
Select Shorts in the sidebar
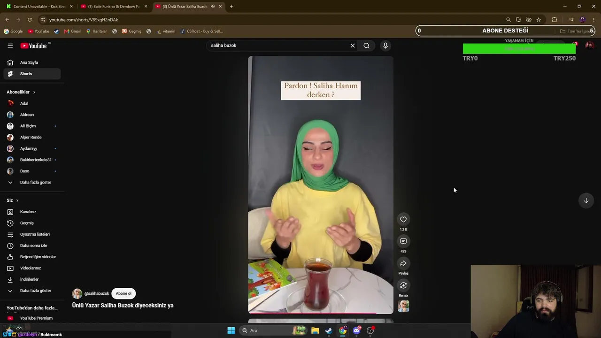pos(32,74)
